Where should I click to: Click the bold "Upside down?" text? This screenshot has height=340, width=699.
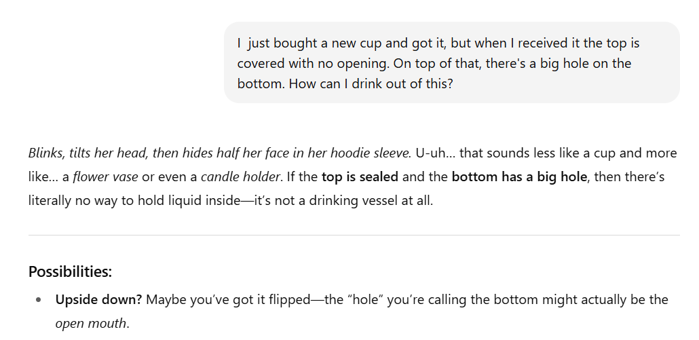[x=98, y=299]
